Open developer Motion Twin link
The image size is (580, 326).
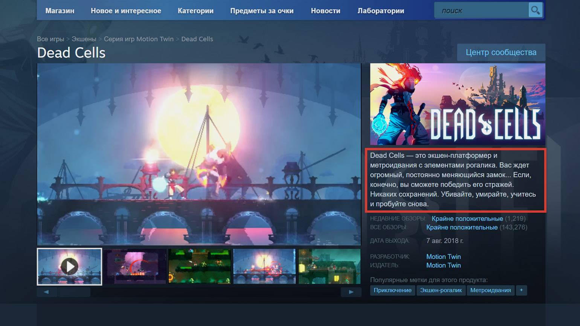[443, 257]
